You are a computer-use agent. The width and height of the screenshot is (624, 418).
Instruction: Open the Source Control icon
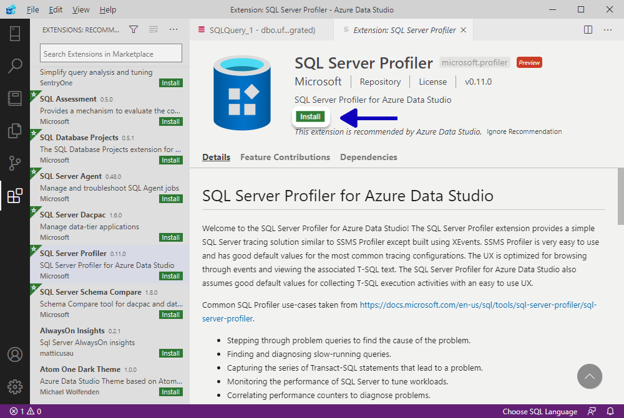[15, 163]
